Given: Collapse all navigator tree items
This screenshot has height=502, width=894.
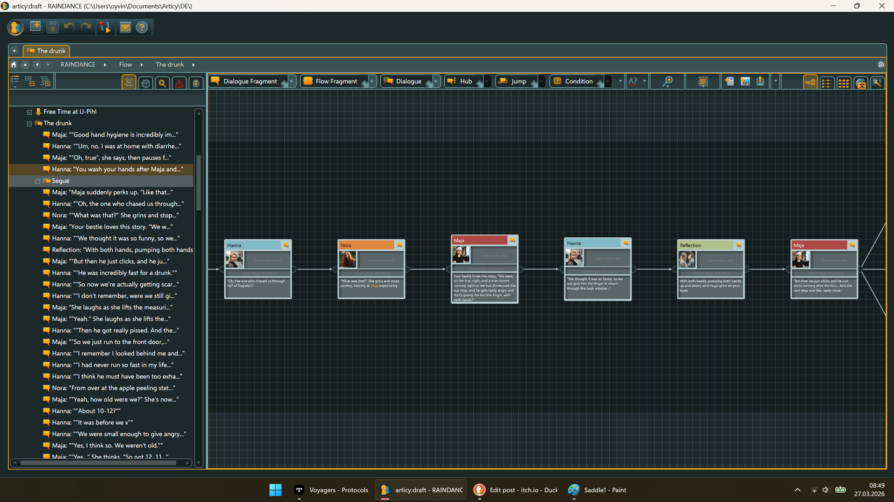Looking at the screenshot, I should (30, 82).
